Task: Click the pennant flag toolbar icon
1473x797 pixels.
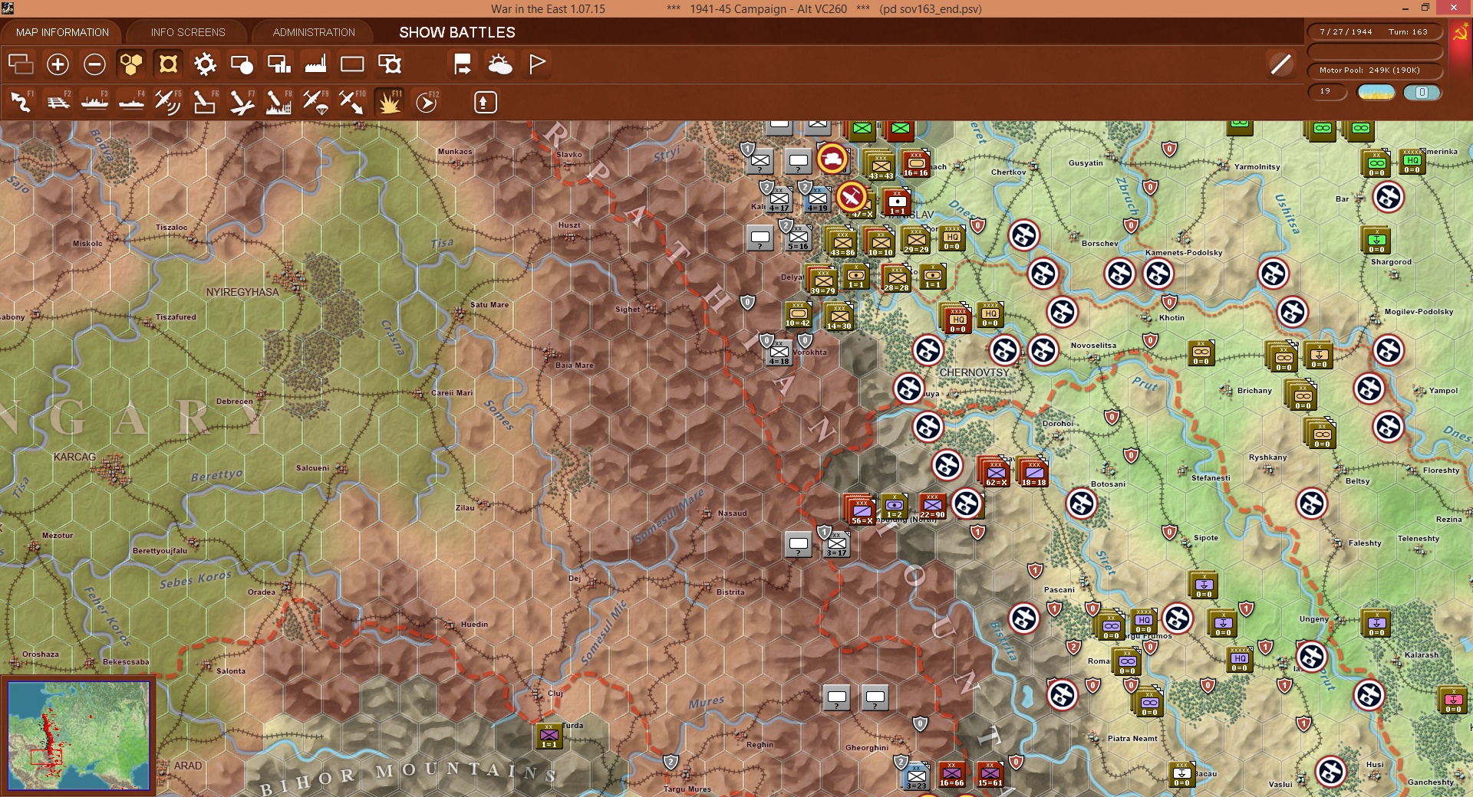Action: coord(537,64)
